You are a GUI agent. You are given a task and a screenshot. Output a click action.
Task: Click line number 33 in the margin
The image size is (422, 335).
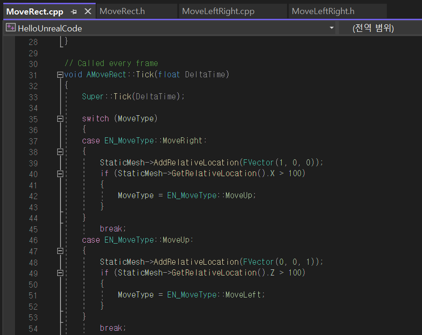click(33, 97)
